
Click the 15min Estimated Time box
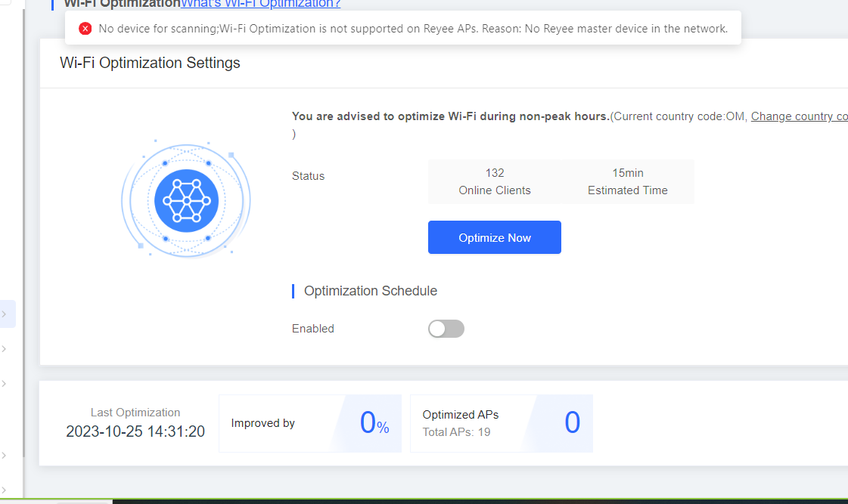pyautogui.click(x=627, y=181)
